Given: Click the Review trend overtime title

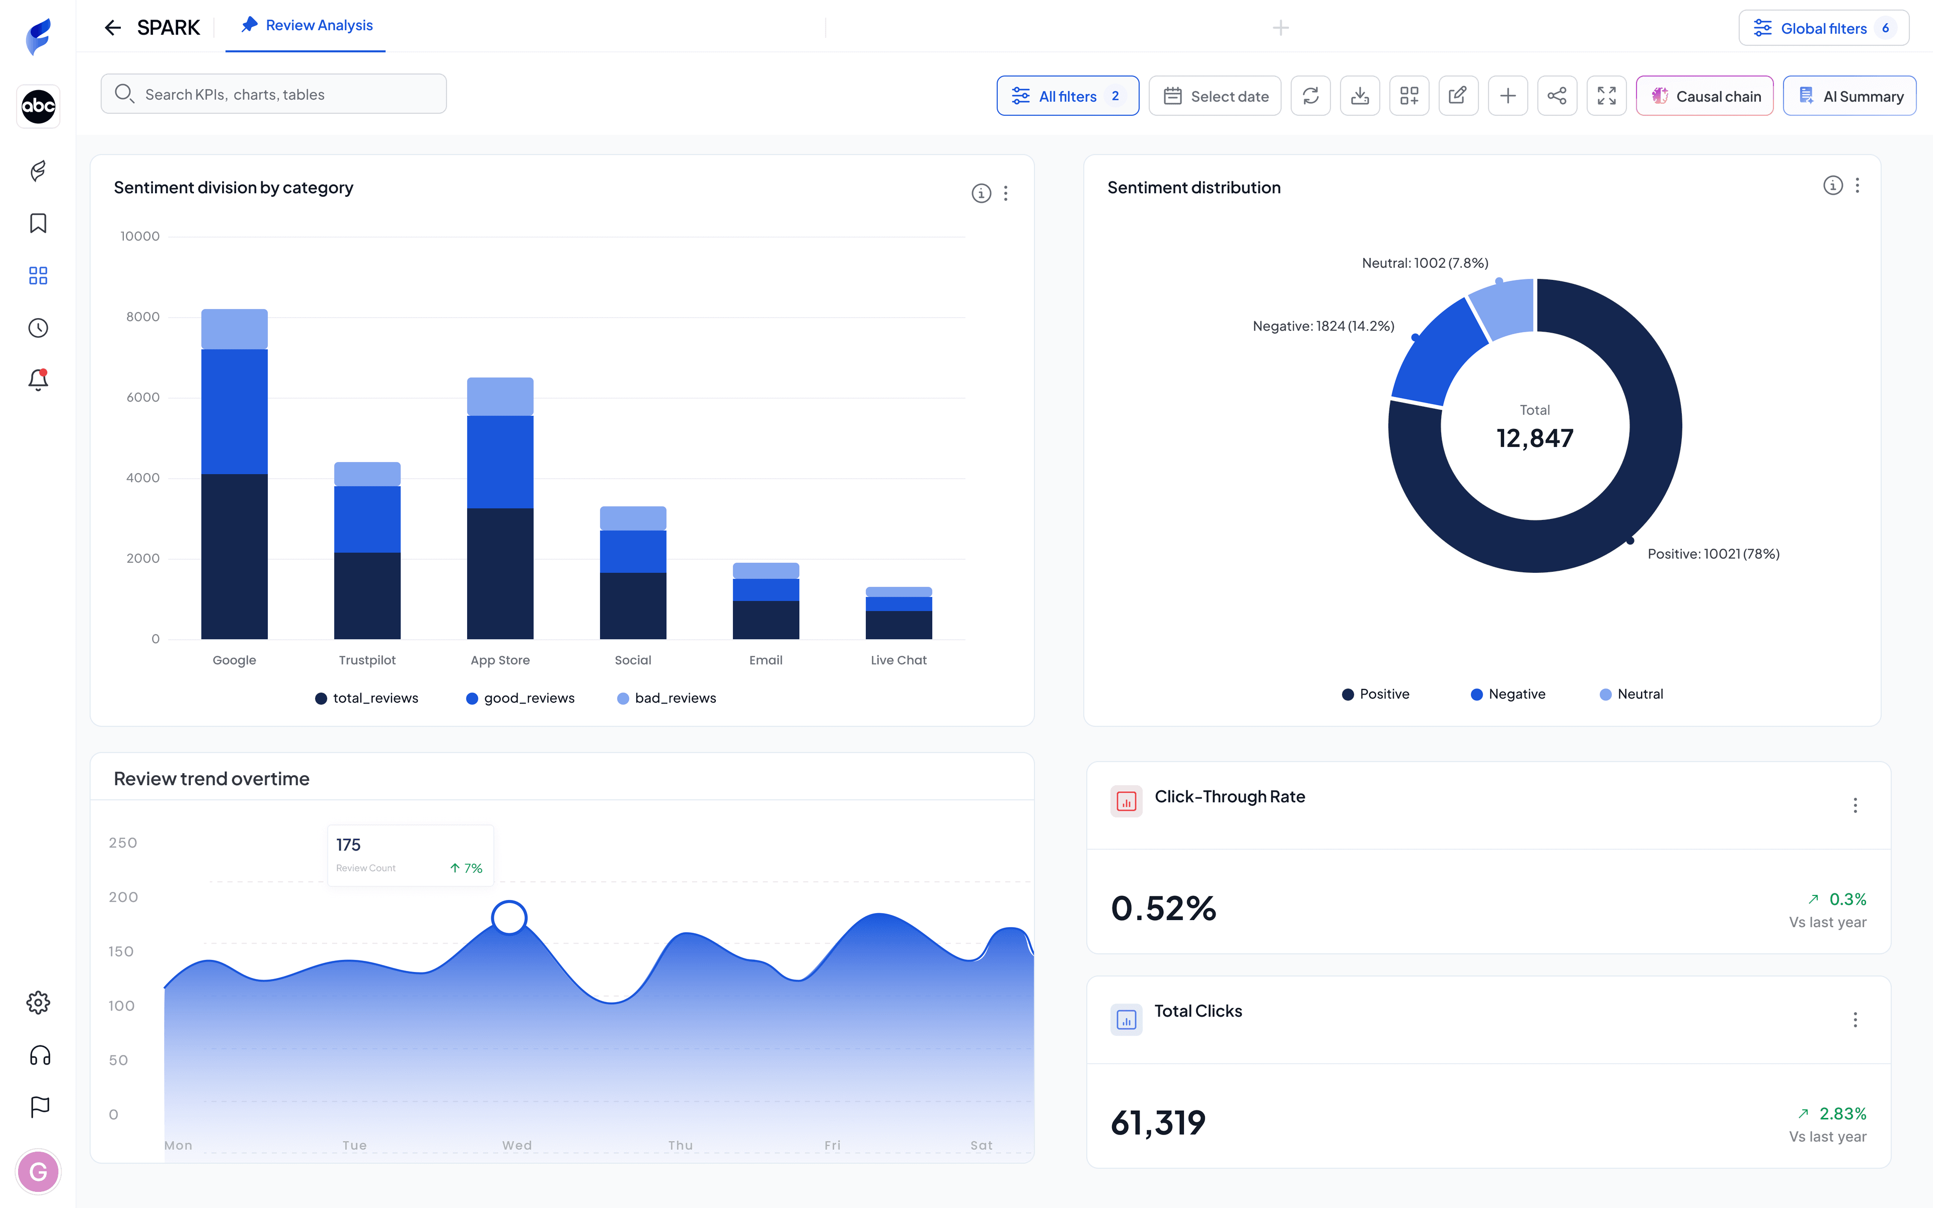Looking at the screenshot, I should click(x=211, y=778).
